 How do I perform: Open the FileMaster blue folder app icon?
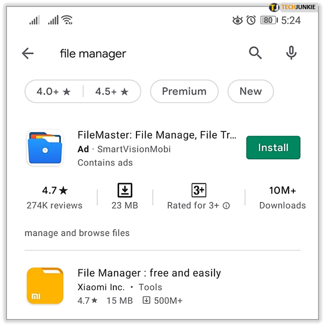pyautogui.click(x=45, y=147)
